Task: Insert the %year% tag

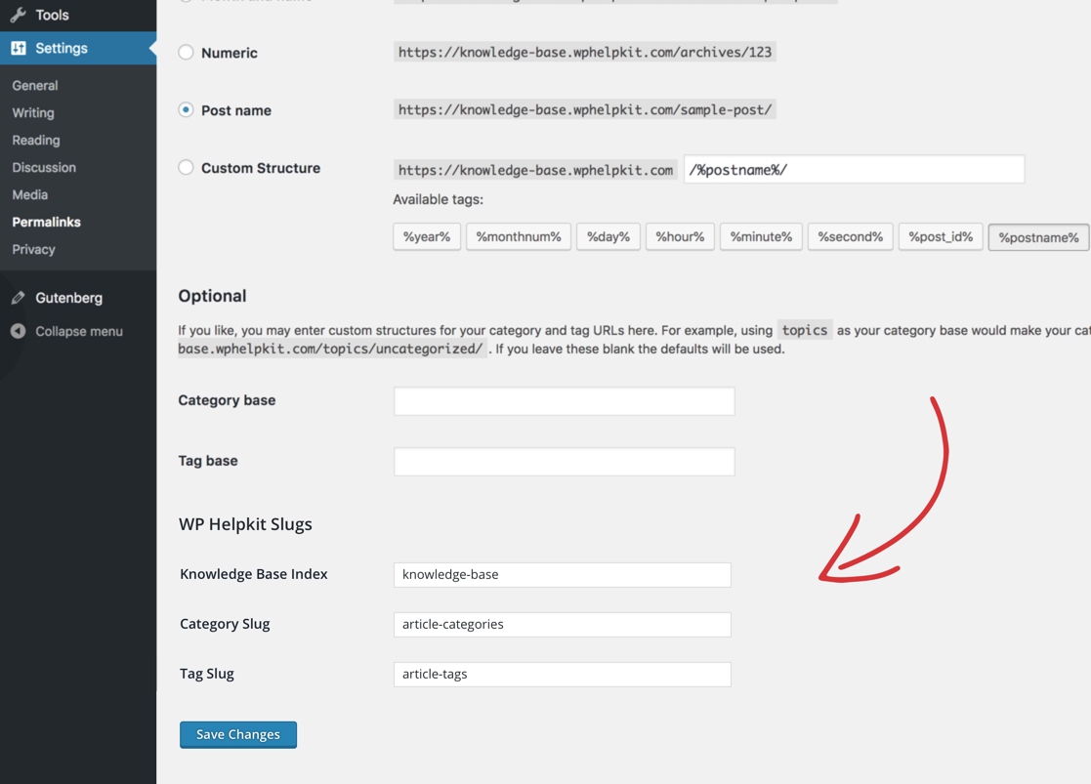Action: [427, 236]
